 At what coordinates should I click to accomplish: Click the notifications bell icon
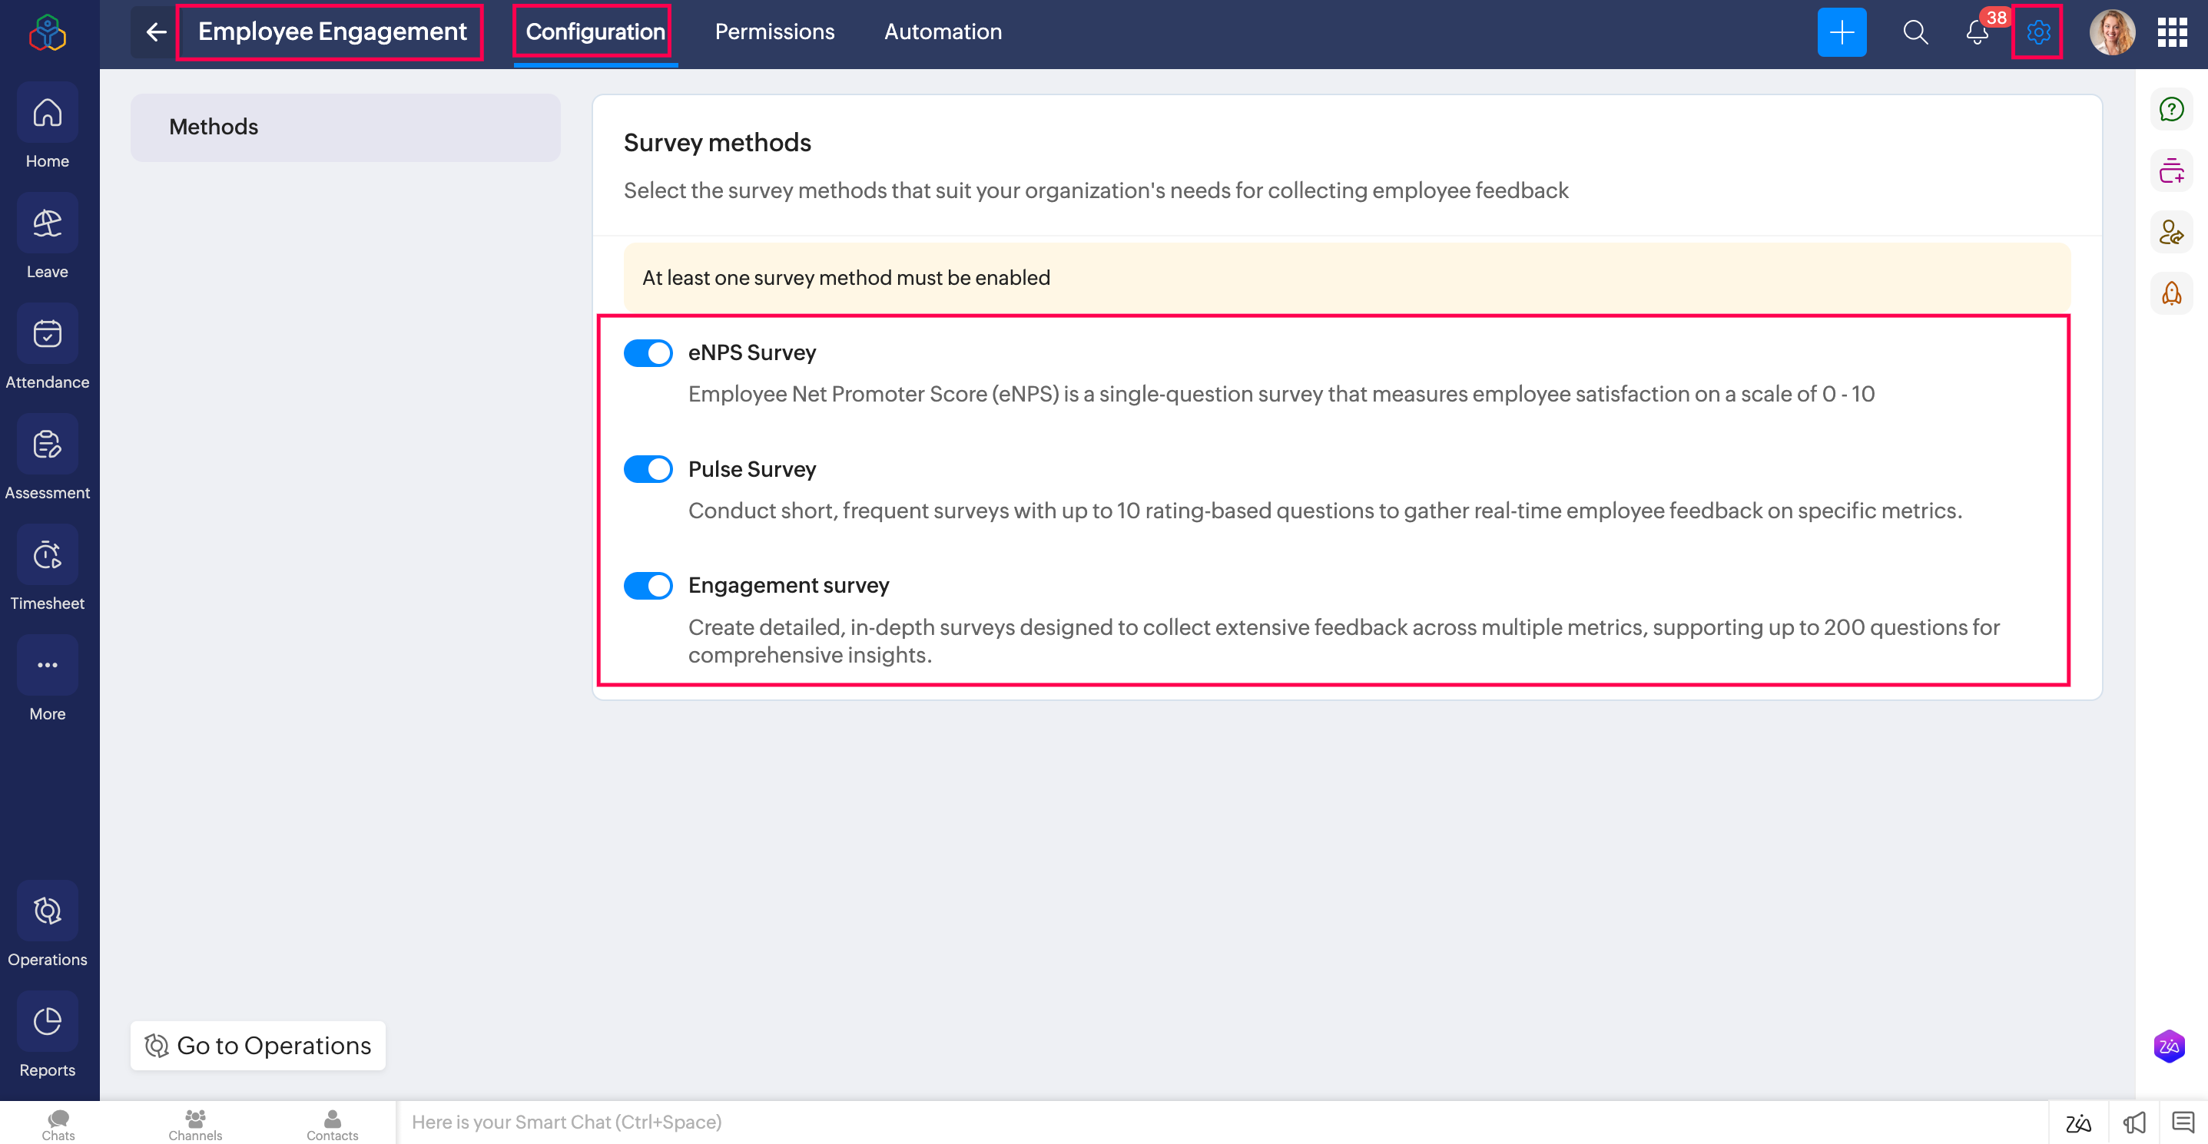pyautogui.click(x=1977, y=32)
